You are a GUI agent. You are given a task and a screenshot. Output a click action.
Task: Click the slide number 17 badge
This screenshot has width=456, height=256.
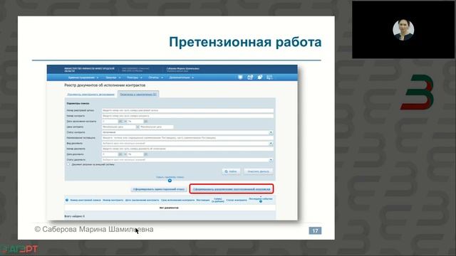315,230
